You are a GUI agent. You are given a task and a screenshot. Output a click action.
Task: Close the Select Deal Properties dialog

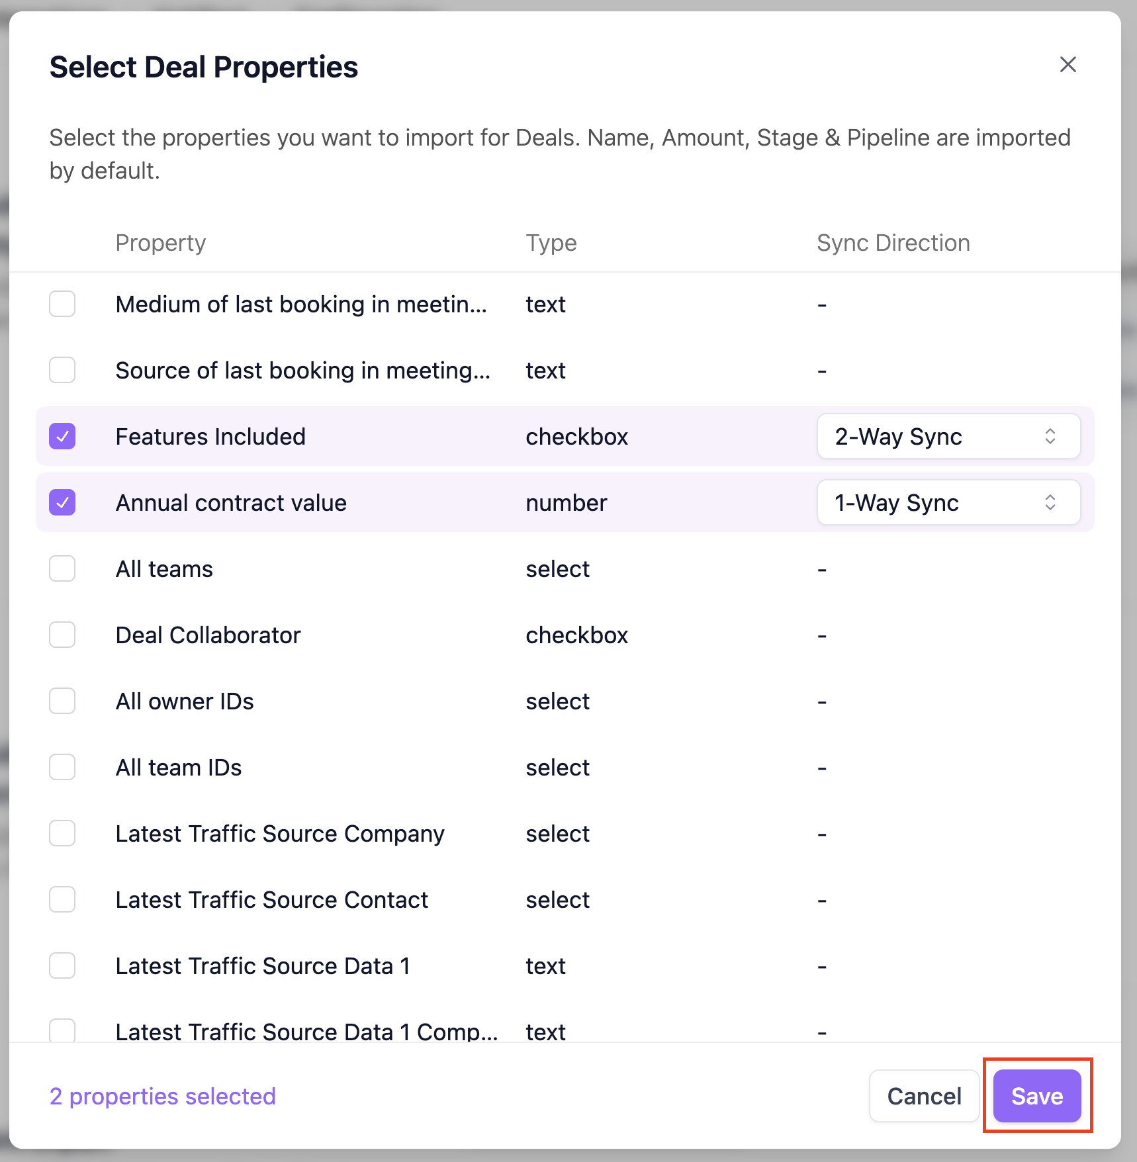coord(1068,65)
